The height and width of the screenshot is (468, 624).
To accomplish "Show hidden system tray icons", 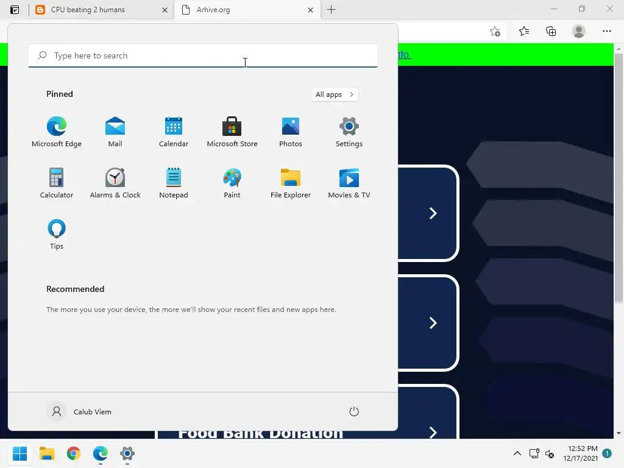I will (x=517, y=453).
